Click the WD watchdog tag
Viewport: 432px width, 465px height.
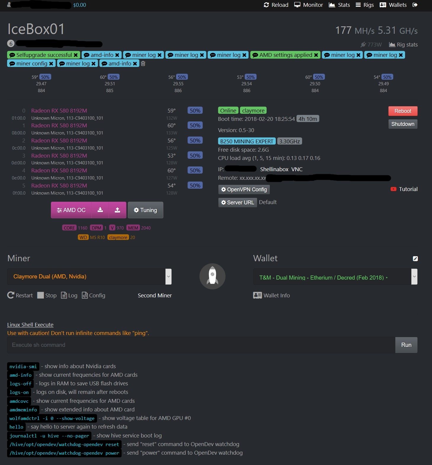coord(83,238)
